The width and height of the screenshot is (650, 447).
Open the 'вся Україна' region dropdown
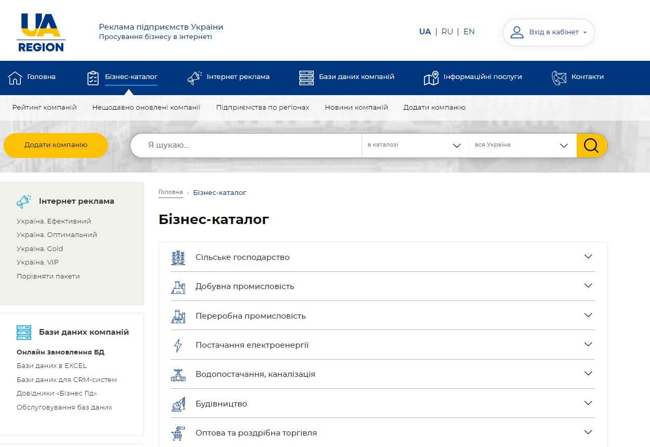521,145
